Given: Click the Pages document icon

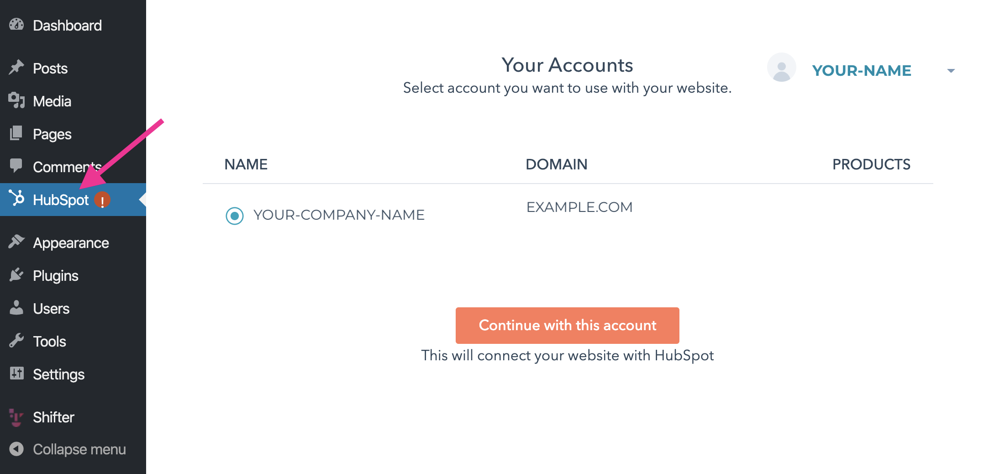Looking at the screenshot, I should (x=16, y=133).
